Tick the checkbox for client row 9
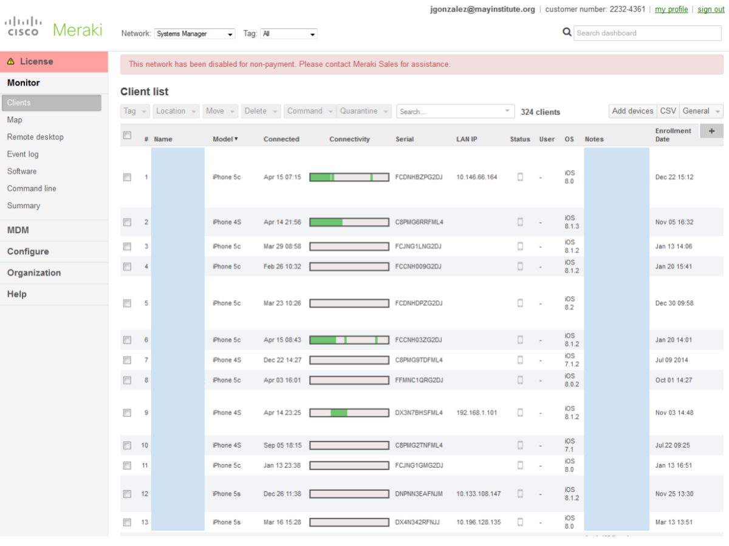The image size is (729, 546). coord(127,413)
